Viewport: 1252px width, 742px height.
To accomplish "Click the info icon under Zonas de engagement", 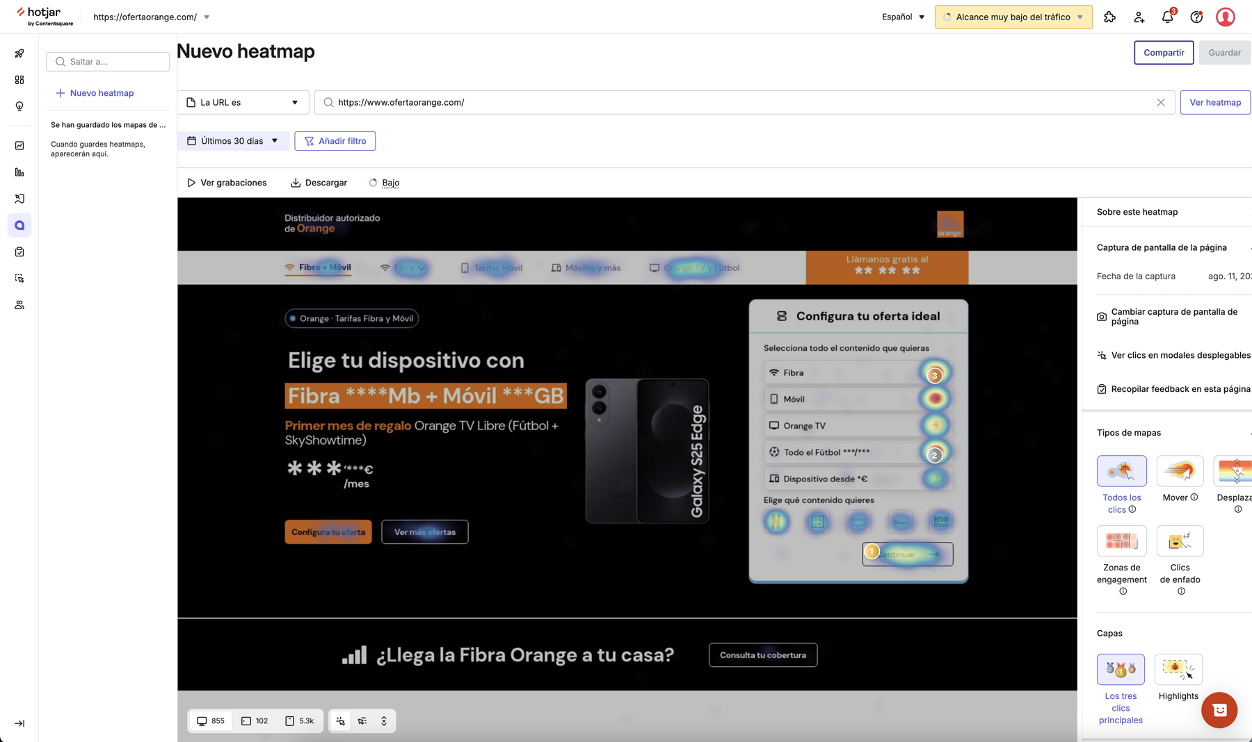I will coord(1123,591).
